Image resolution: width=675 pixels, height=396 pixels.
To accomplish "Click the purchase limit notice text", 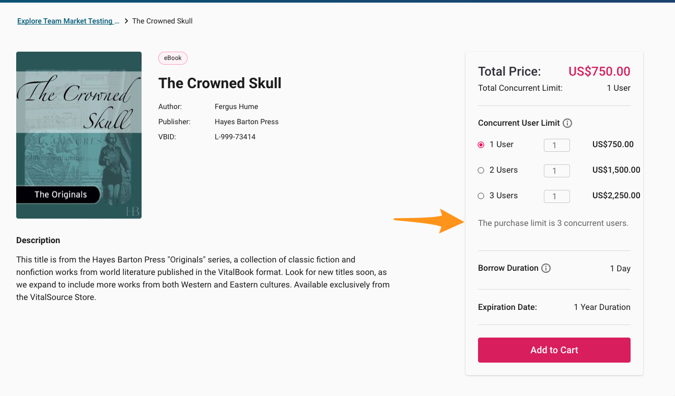I will (553, 223).
